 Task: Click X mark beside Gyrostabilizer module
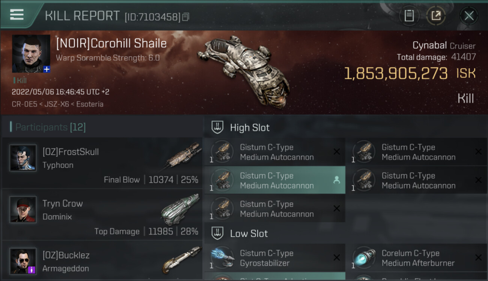pyautogui.click(x=337, y=258)
